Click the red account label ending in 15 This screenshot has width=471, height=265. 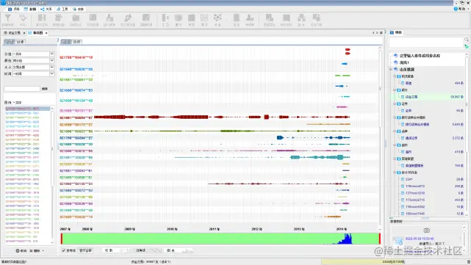(x=76, y=57)
